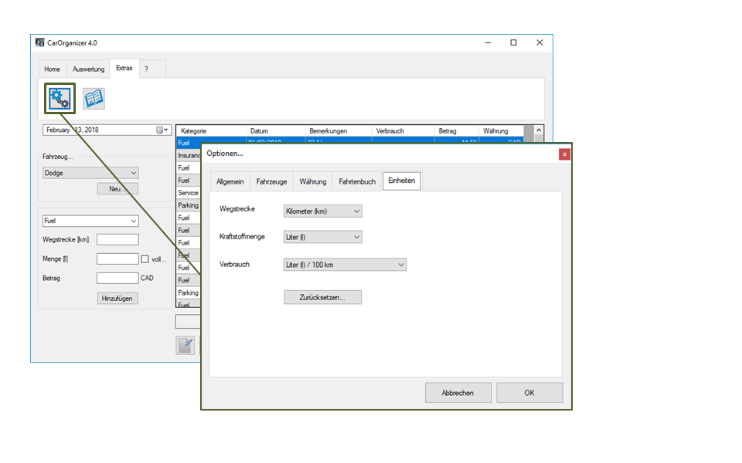The image size is (742, 463).
Task: Open the Options gear icon
Action: pos(59,98)
